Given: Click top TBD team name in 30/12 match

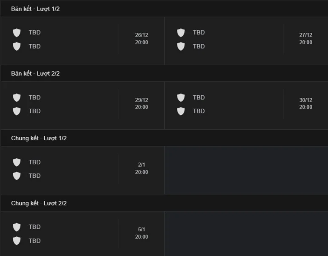Looking at the screenshot, I should (x=199, y=97).
